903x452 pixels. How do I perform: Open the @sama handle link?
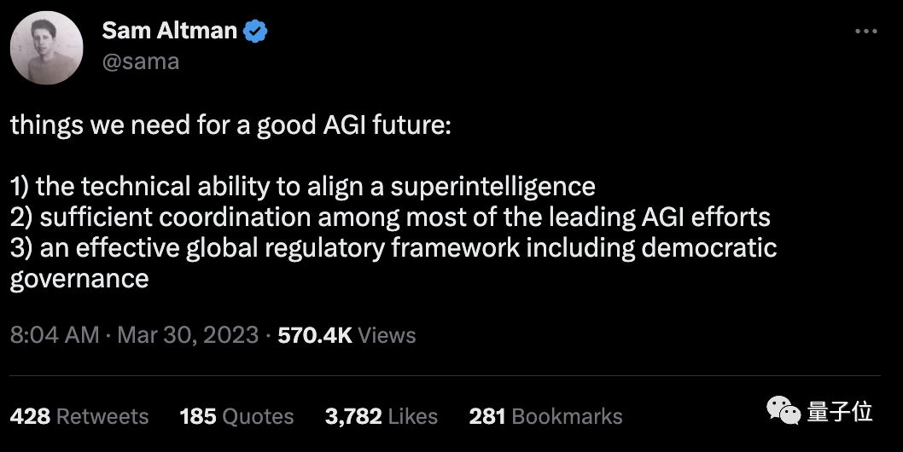click(x=140, y=61)
